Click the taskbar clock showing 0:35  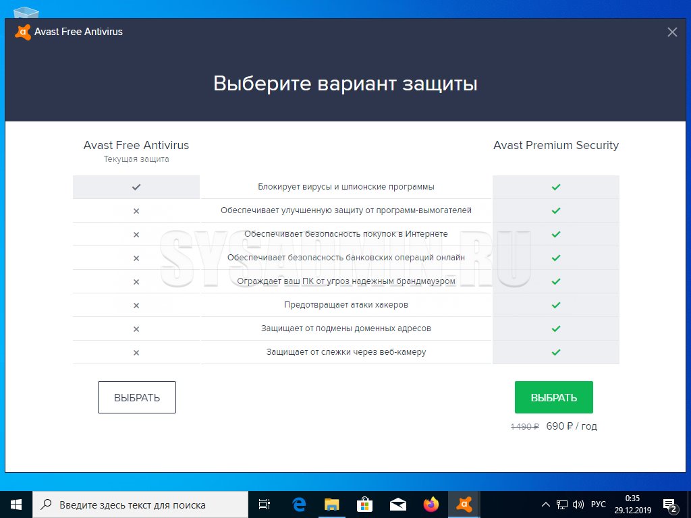(633, 505)
